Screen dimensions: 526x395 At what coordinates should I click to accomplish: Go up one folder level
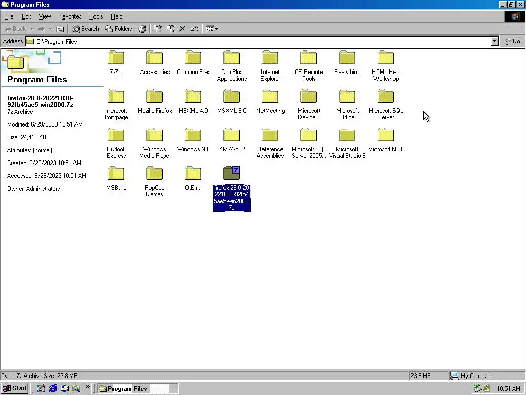(x=60, y=29)
